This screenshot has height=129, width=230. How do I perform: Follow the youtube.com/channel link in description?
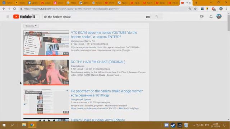click(105, 109)
